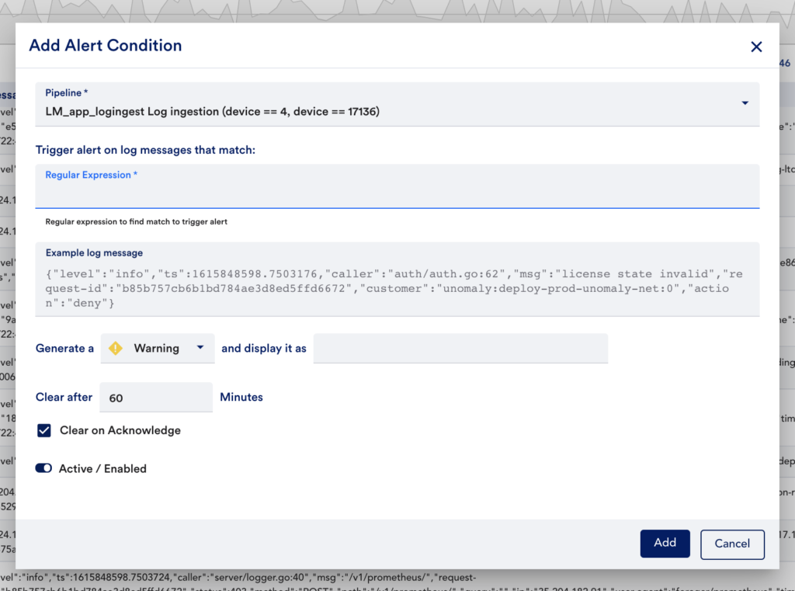
Task: Click the 'Active / Enabled' label text
Action: pyautogui.click(x=102, y=469)
